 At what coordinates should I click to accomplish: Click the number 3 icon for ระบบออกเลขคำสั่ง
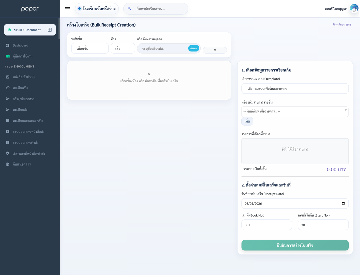coord(8,142)
